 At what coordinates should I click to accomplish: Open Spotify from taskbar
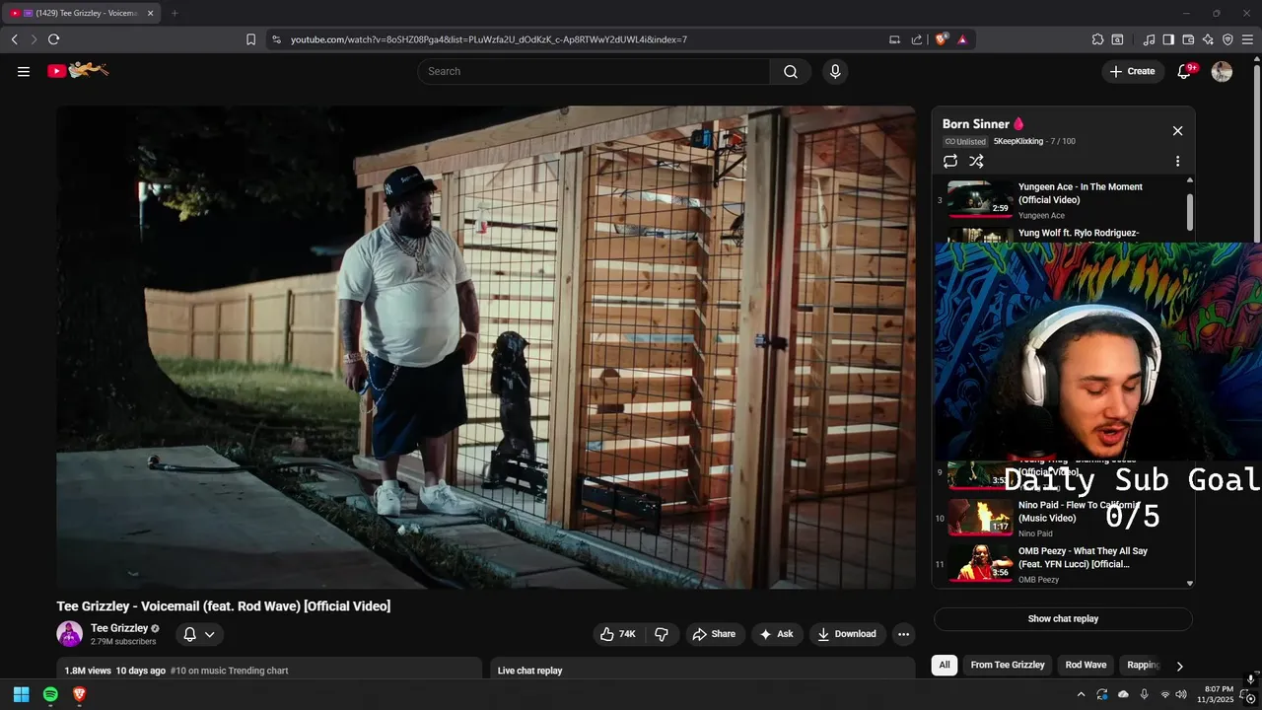point(50,694)
